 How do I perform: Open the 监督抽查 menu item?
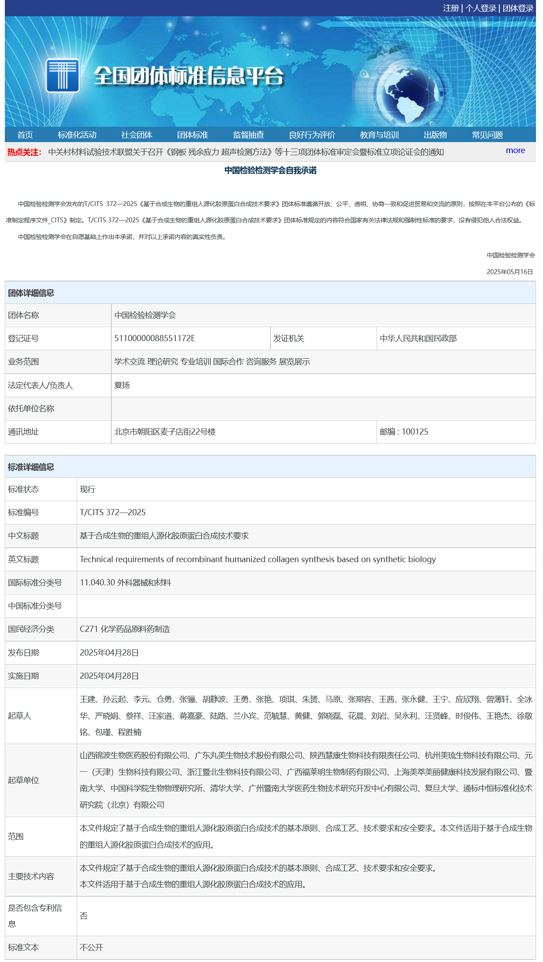248,135
